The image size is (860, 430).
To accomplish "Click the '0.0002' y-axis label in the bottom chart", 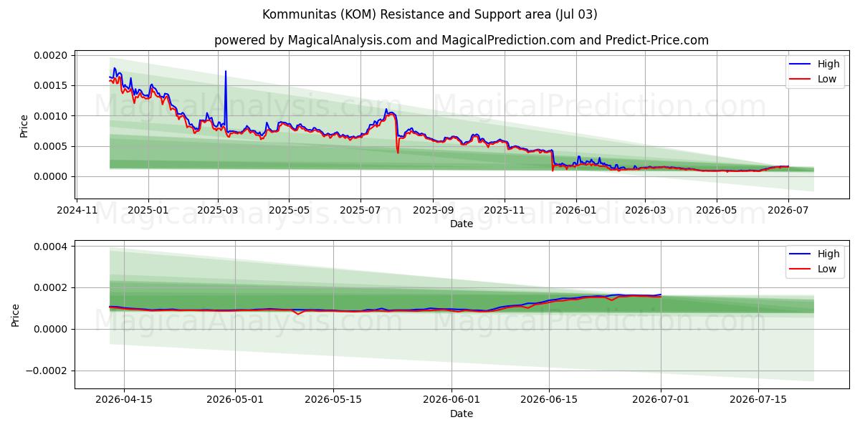I will coord(51,288).
